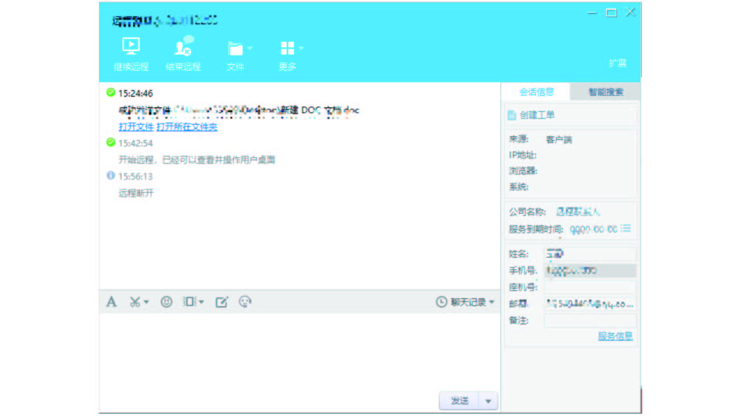Click the window shake icon in chat toolbar
Image resolution: width=741 pixels, height=416 pixels.
click(191, 302)
